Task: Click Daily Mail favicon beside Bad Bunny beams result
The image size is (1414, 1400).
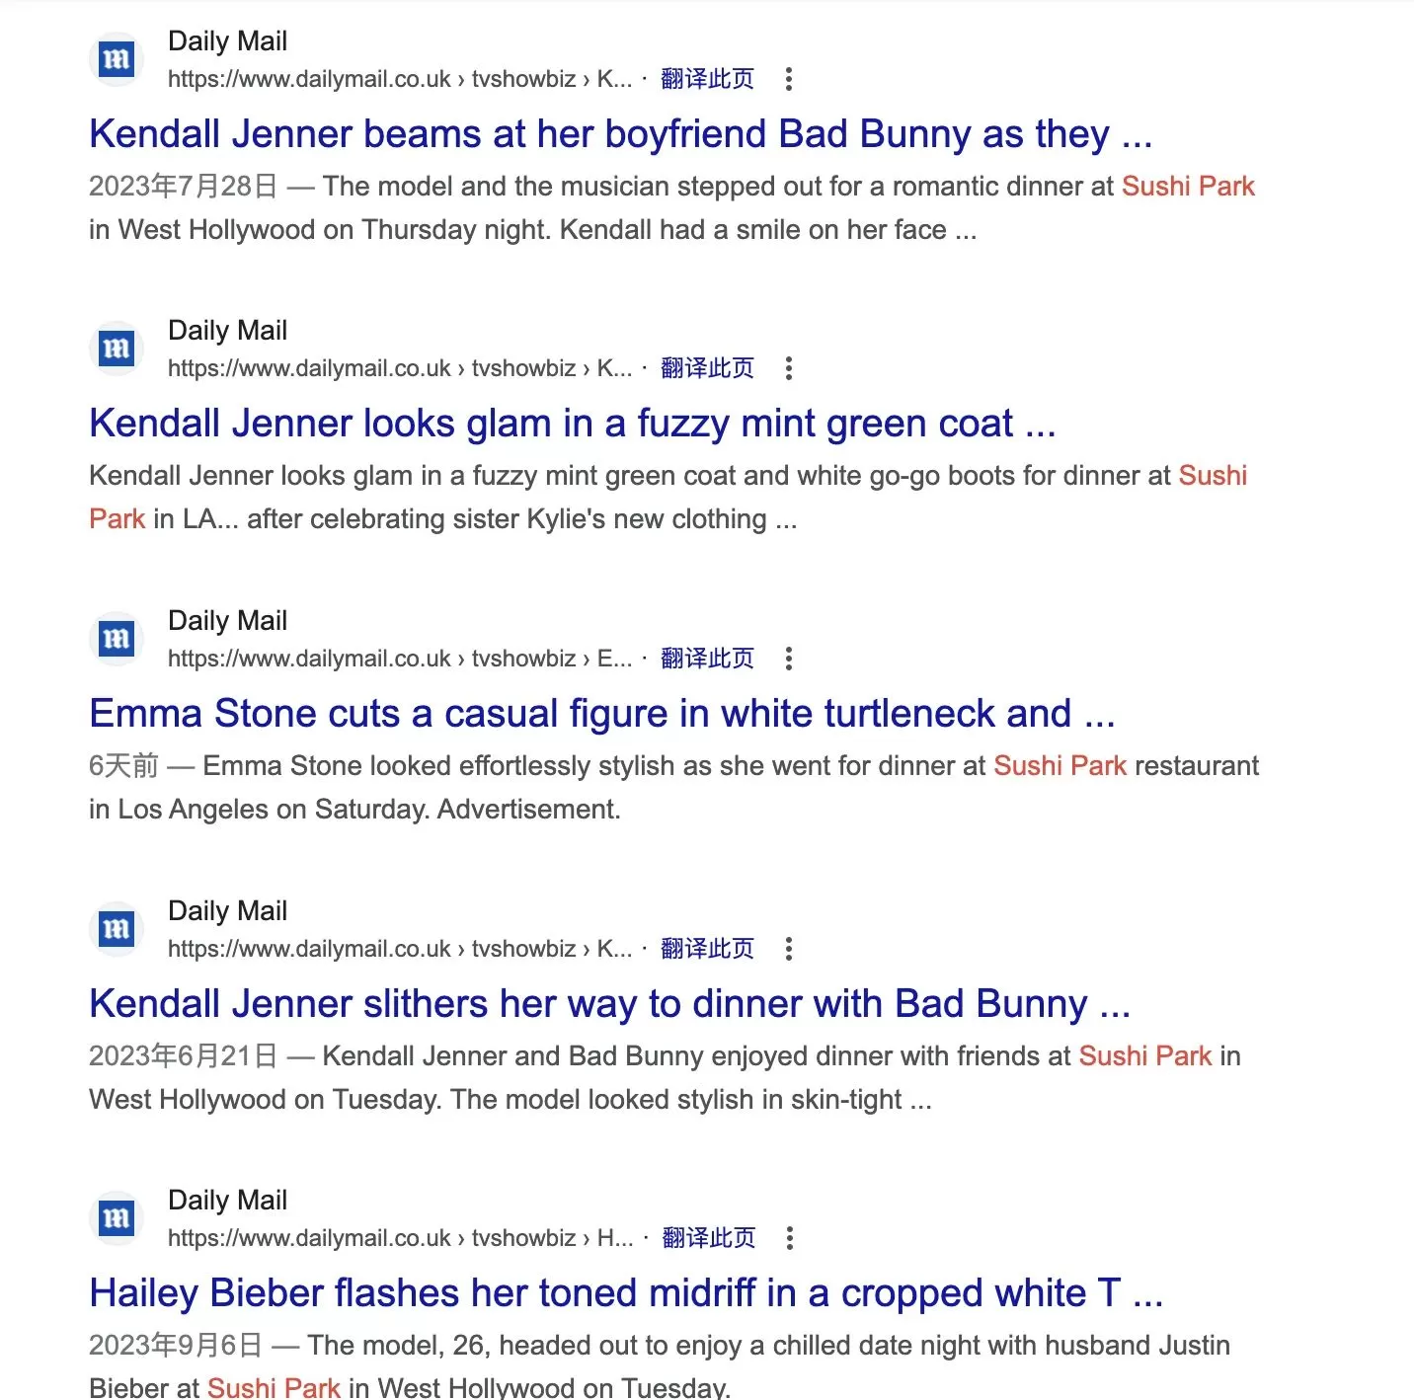Action: (117, 59)
